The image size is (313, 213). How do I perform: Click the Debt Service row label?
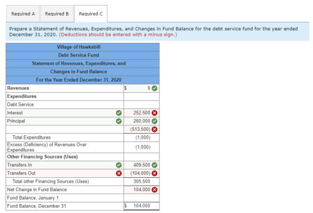tap(20, 105)
